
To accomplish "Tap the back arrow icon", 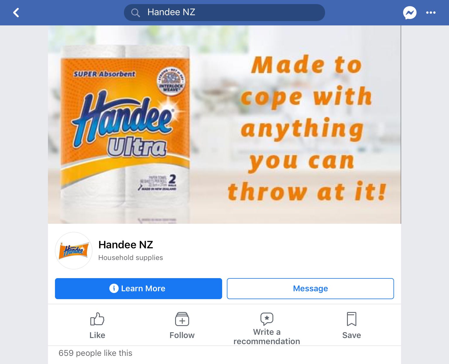I will tap(16, 13).
